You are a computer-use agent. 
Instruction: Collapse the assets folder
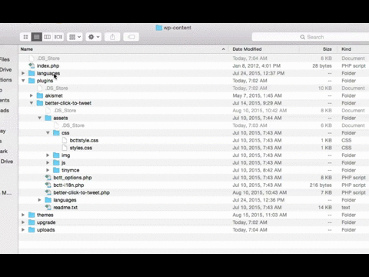[39, 118]
